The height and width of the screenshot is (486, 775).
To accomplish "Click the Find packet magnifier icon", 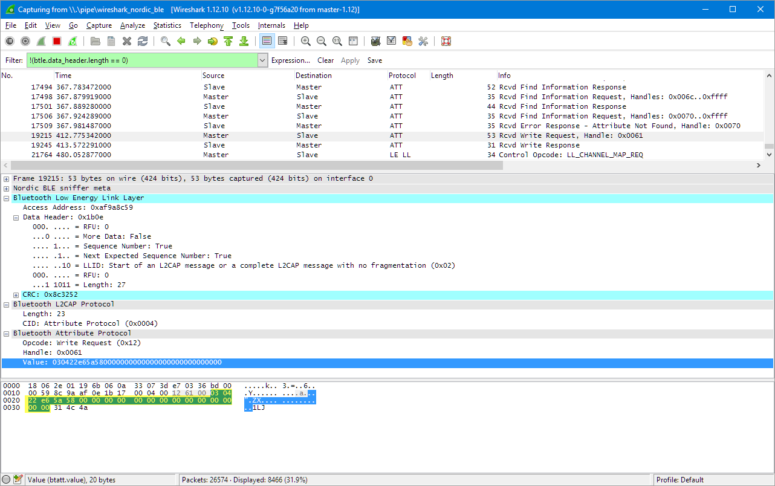I will 165,41.
